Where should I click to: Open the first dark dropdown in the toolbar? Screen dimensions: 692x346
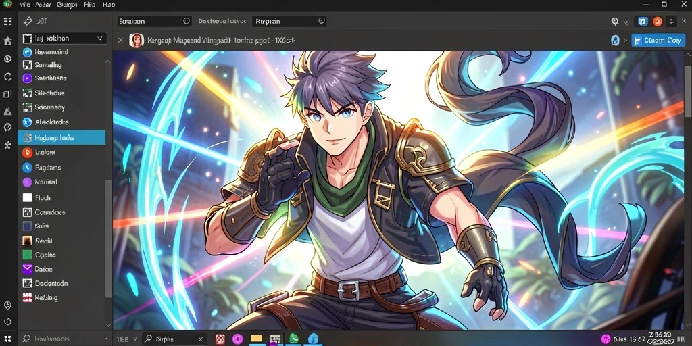(x=154, y=21)
